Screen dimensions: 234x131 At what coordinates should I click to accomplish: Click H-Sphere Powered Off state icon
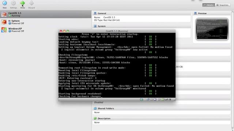(10, 23)
